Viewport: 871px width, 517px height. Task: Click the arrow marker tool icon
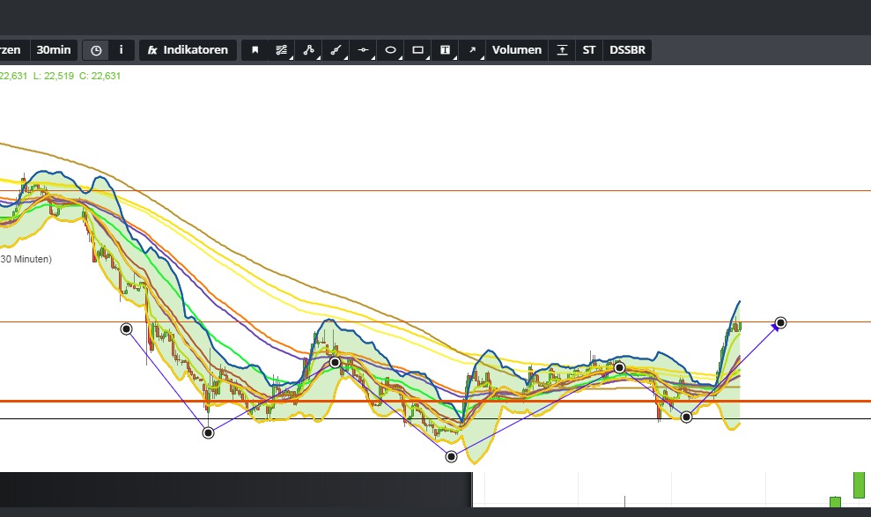coord(473,50)
